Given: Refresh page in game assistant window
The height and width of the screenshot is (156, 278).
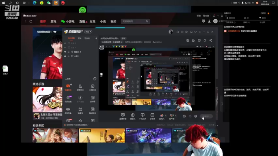Looking at the screenshot, I should pos(31,21).
